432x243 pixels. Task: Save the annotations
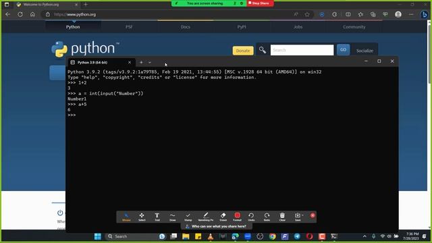click(298, 217)
